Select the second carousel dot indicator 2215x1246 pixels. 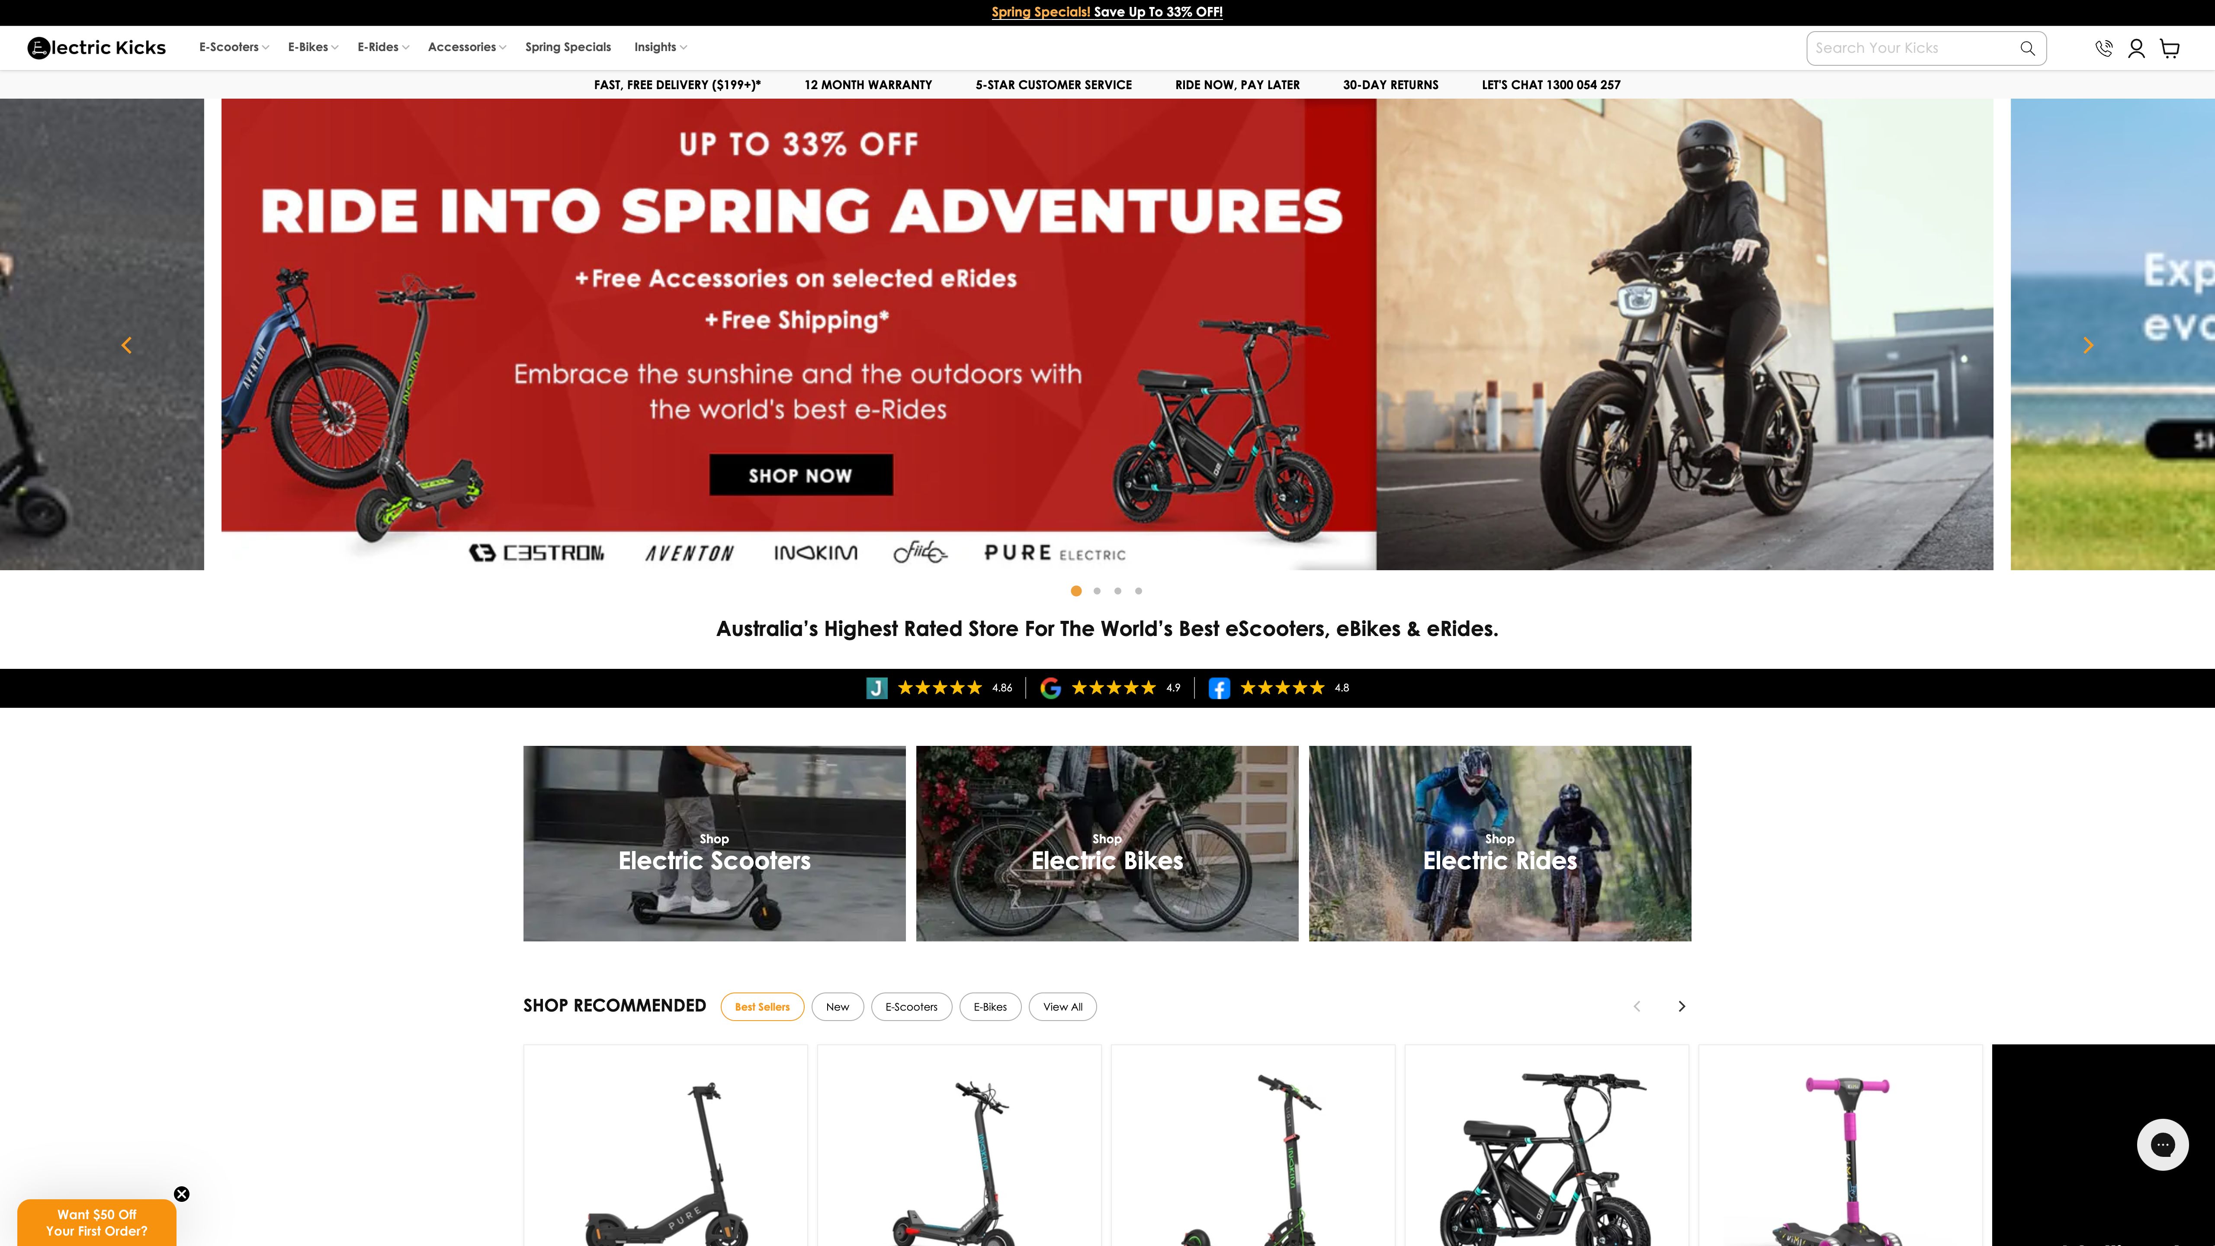click(x=1097, y=591)
